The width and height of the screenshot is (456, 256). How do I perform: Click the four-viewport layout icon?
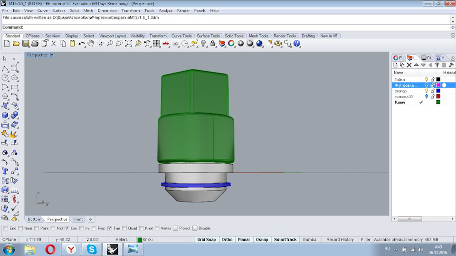[x=156, y=44]
